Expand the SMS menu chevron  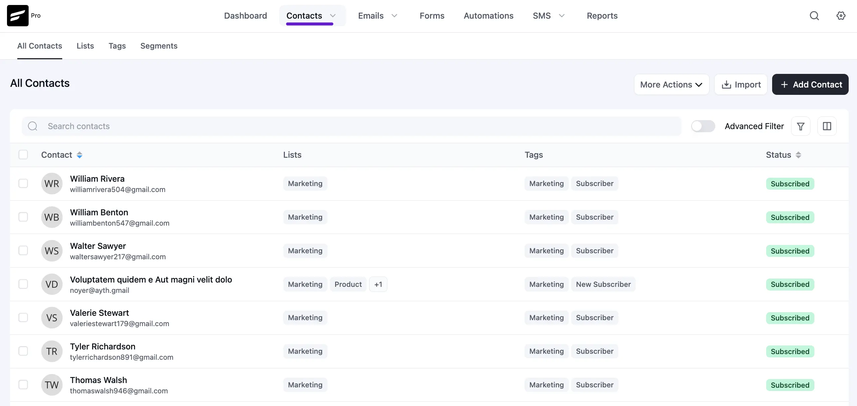[562, 16]
